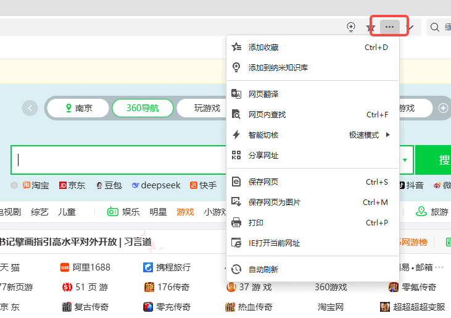Viewport: 451px width, 318px height.
Task: Select 添加收藏 from the menu
Action: coord(263,48)
